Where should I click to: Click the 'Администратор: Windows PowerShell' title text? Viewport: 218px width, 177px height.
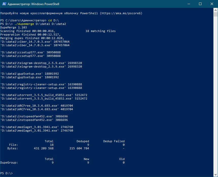[x=33, y=4]
